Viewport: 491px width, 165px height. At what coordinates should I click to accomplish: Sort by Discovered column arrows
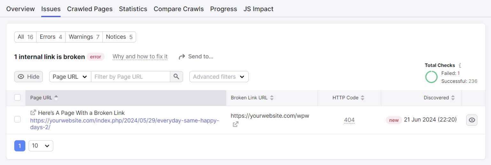(x=453, y=98)
